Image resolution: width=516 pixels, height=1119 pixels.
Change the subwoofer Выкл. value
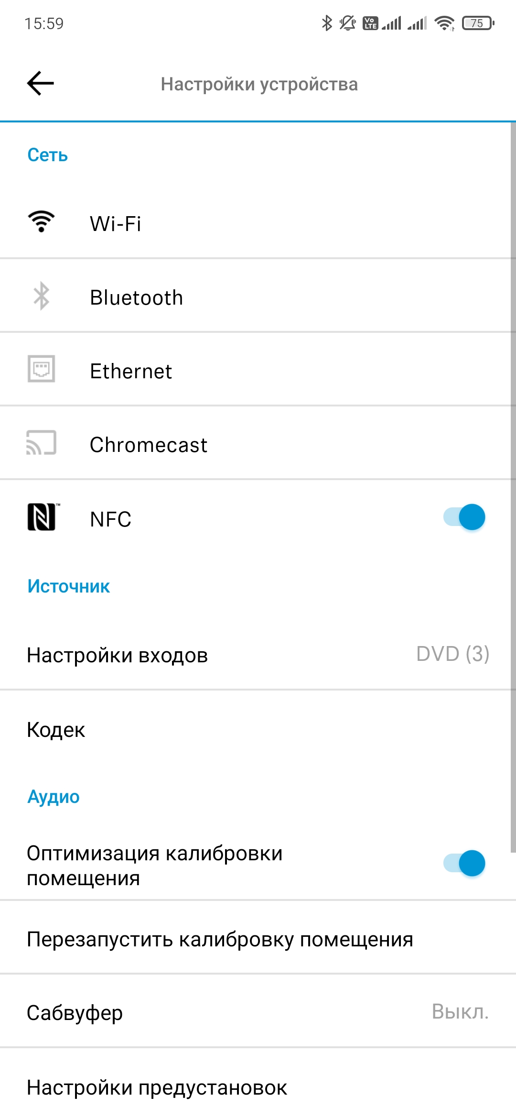tap(460, 1011)
